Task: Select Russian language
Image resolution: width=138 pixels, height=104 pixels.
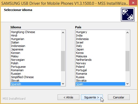Action: coord(36,74)
